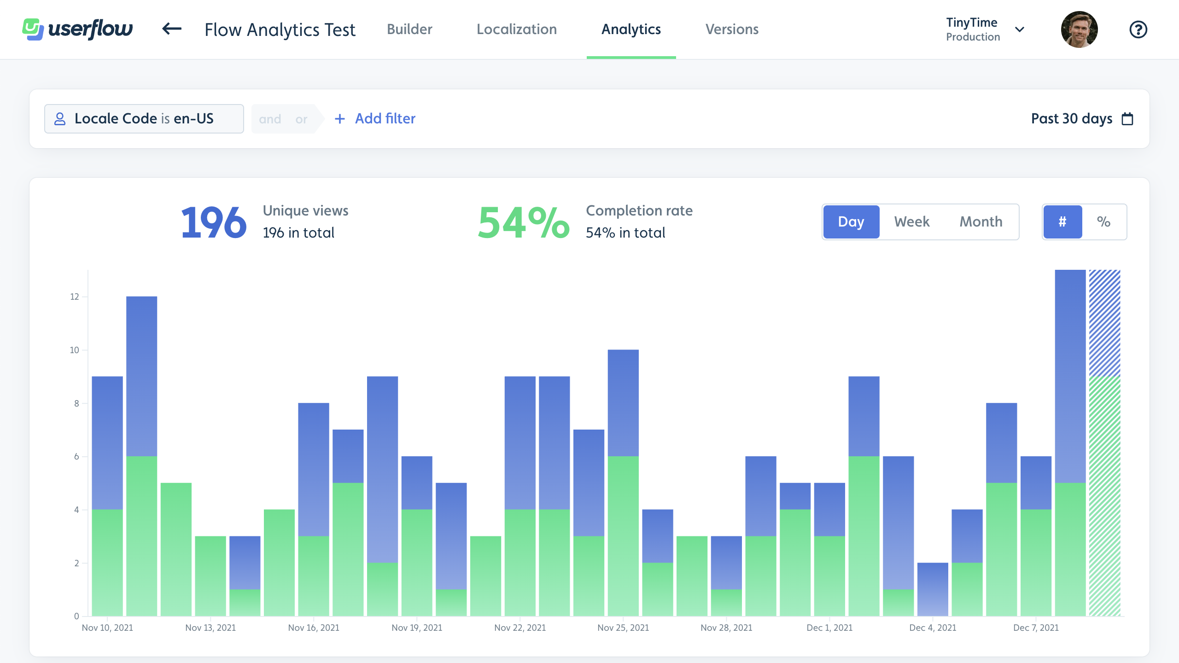
Task: Click the Userflow logo
Action: tap(77, 29)
